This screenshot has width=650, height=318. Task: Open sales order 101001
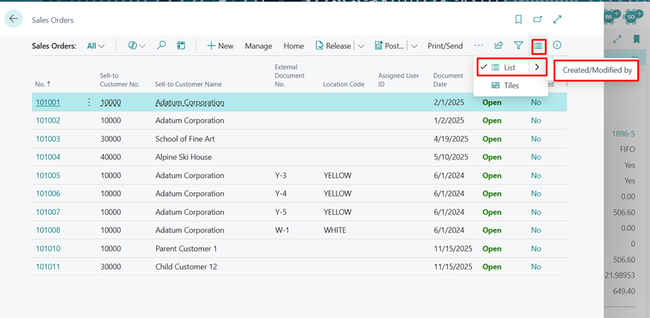coord(48,103)
